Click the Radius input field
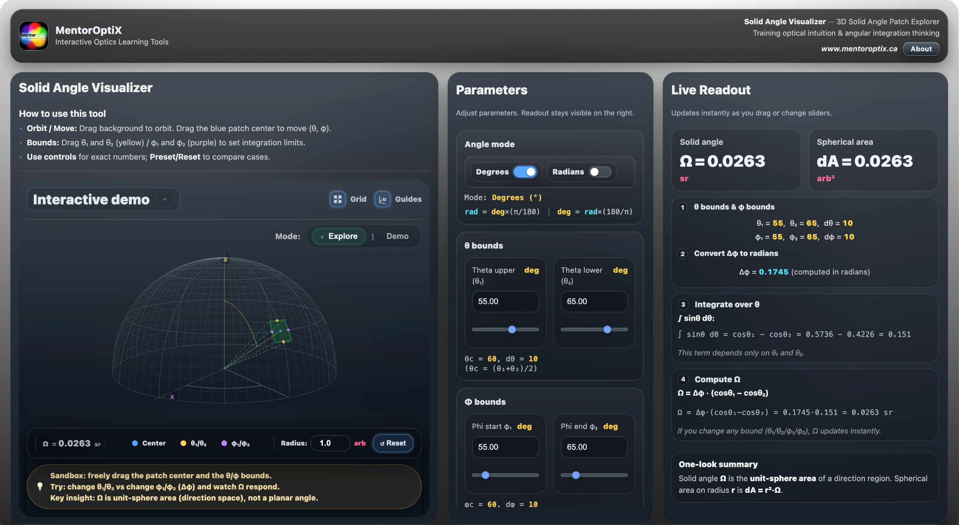959x525 pixels. [x=330, y=443]
